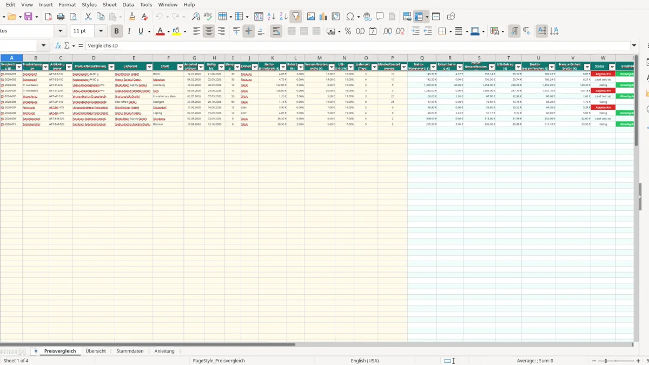Toggle Freeze Rows and Columns

pos(420,17)
